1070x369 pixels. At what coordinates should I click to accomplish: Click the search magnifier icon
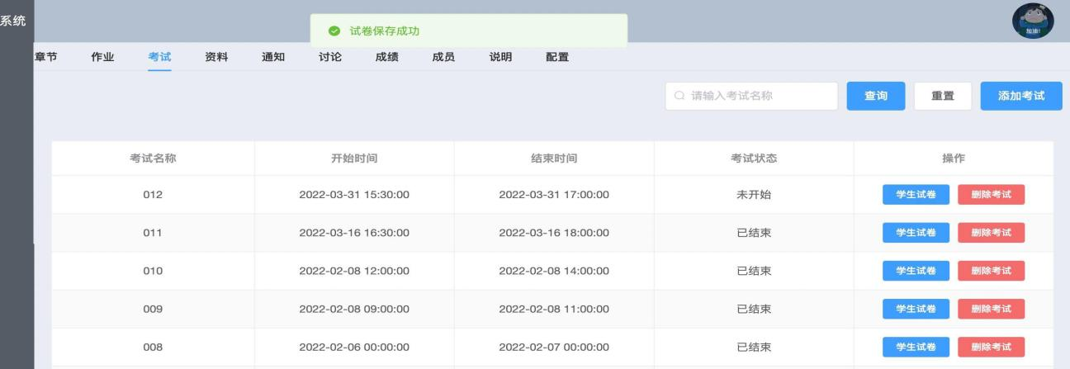679,96
